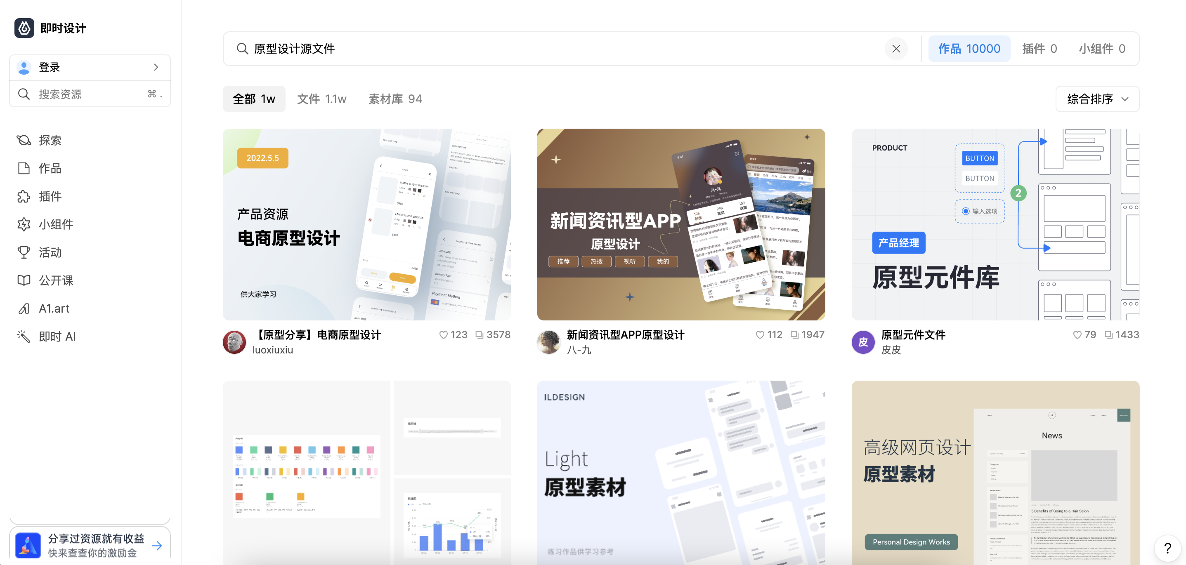Click the user avatar icon beside 登录
The width and height of the screenshot is (1186, 565).
(x=24, y=67)
